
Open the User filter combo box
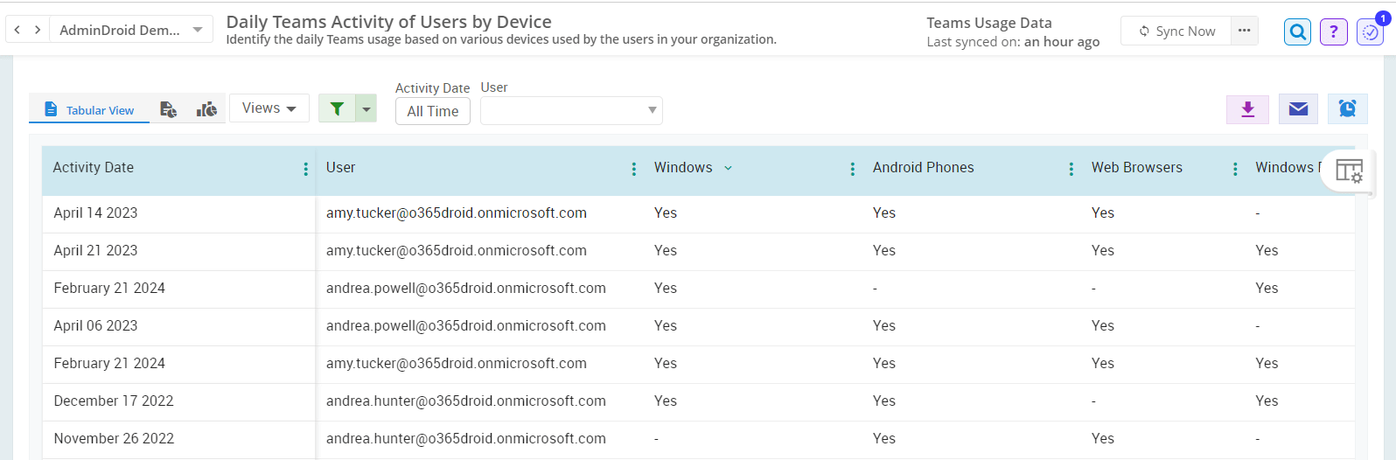pyautogui.click(x=571, y=110)
